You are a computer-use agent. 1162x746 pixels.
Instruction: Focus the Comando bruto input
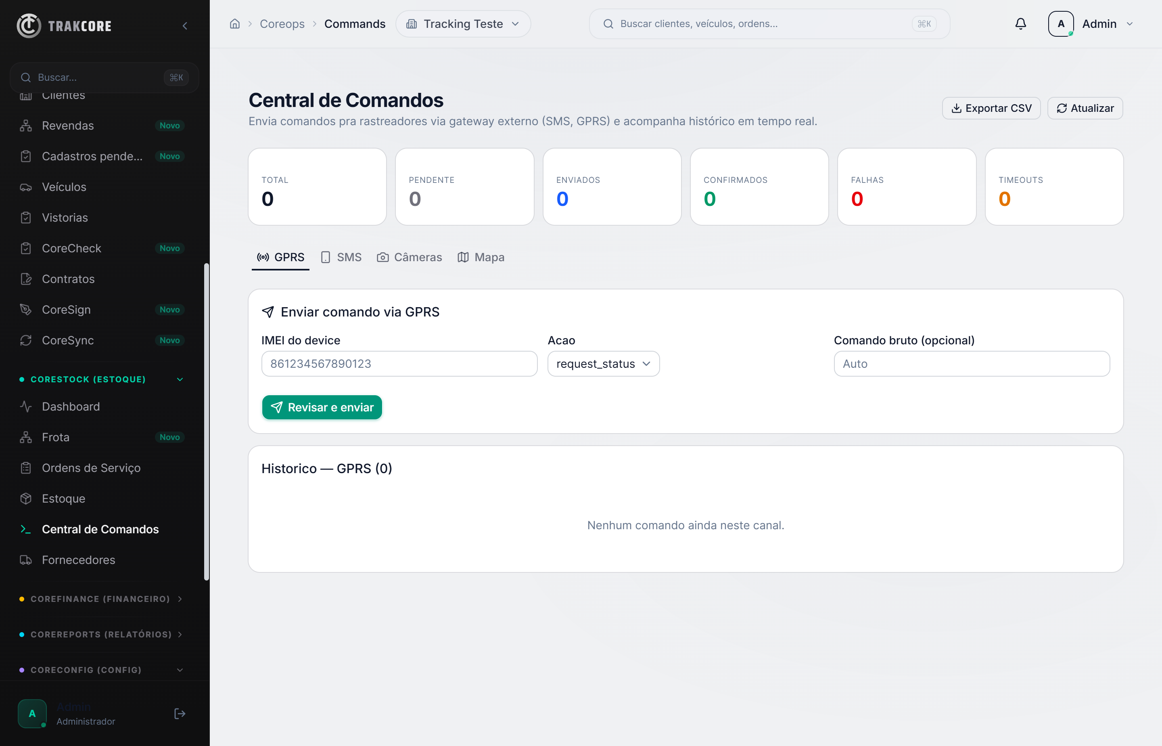[972, 364]
